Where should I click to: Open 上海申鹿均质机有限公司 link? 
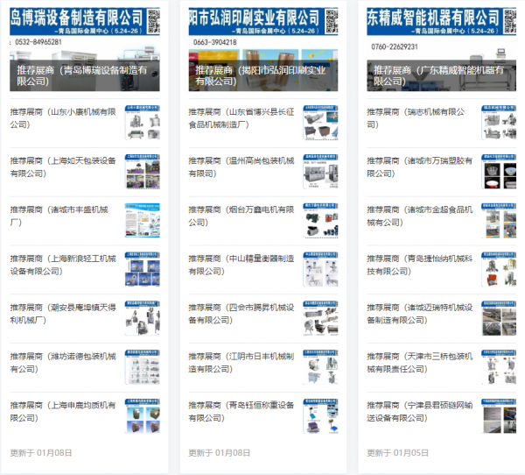63,412
